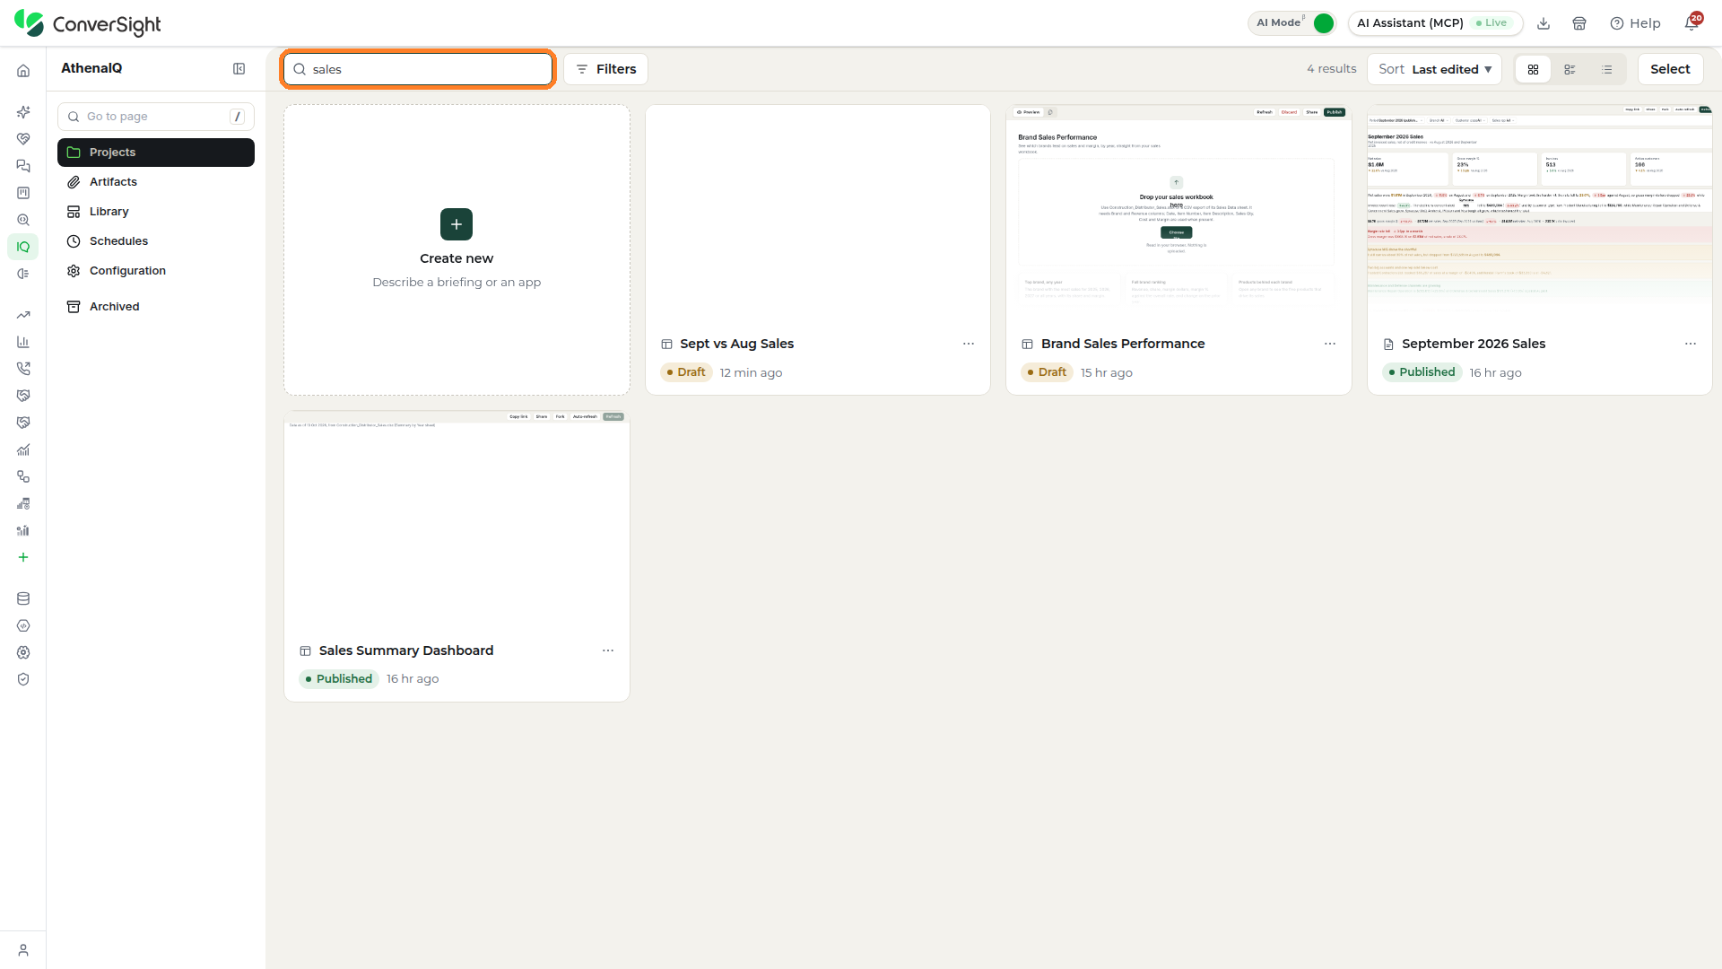Viewport: 1722px width, 969px height.
Task: Open Sales Summary Dashboard title
Action: point(406,650)
